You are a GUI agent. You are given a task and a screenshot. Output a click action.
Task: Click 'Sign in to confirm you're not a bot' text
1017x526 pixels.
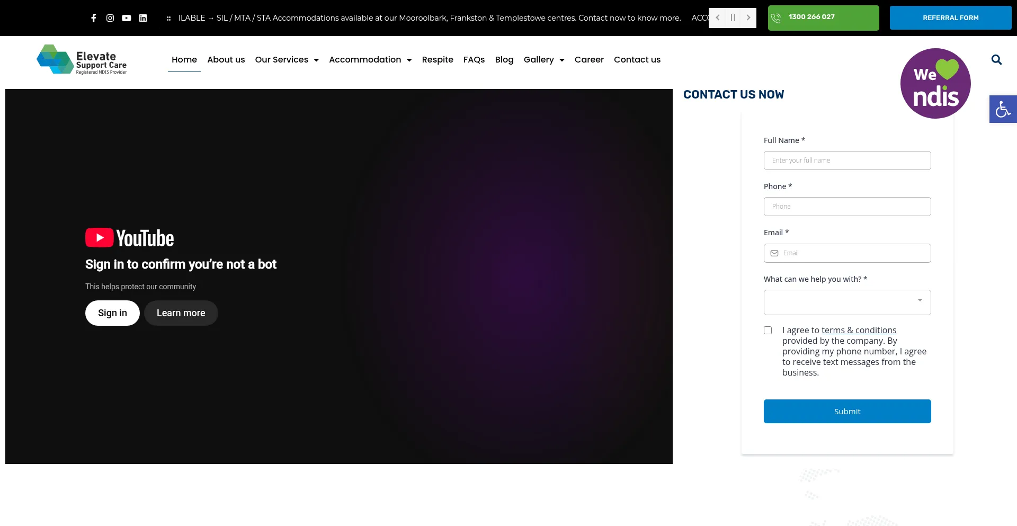[x=181, y=264]
